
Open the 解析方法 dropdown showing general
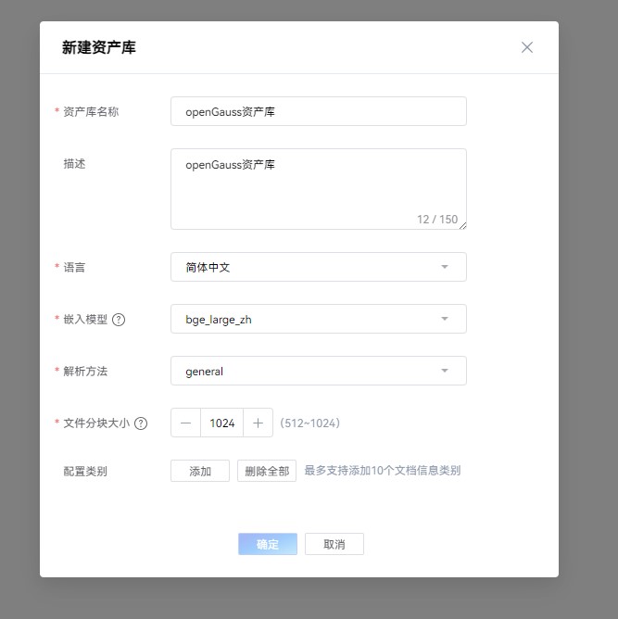click(x=319, y=371)
